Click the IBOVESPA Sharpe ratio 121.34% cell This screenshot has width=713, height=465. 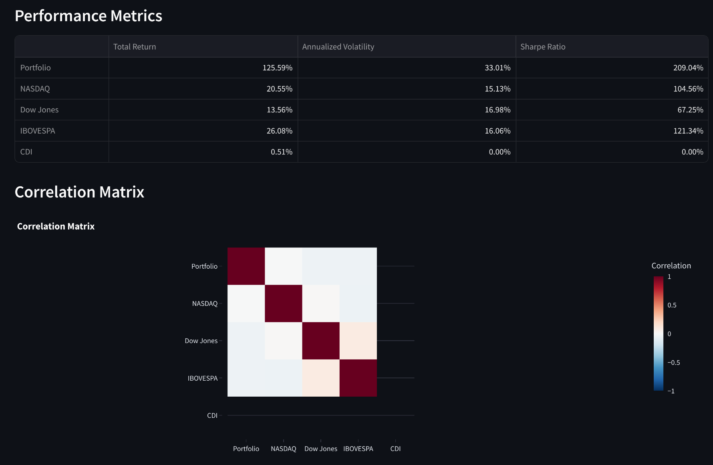click(612, 131)
